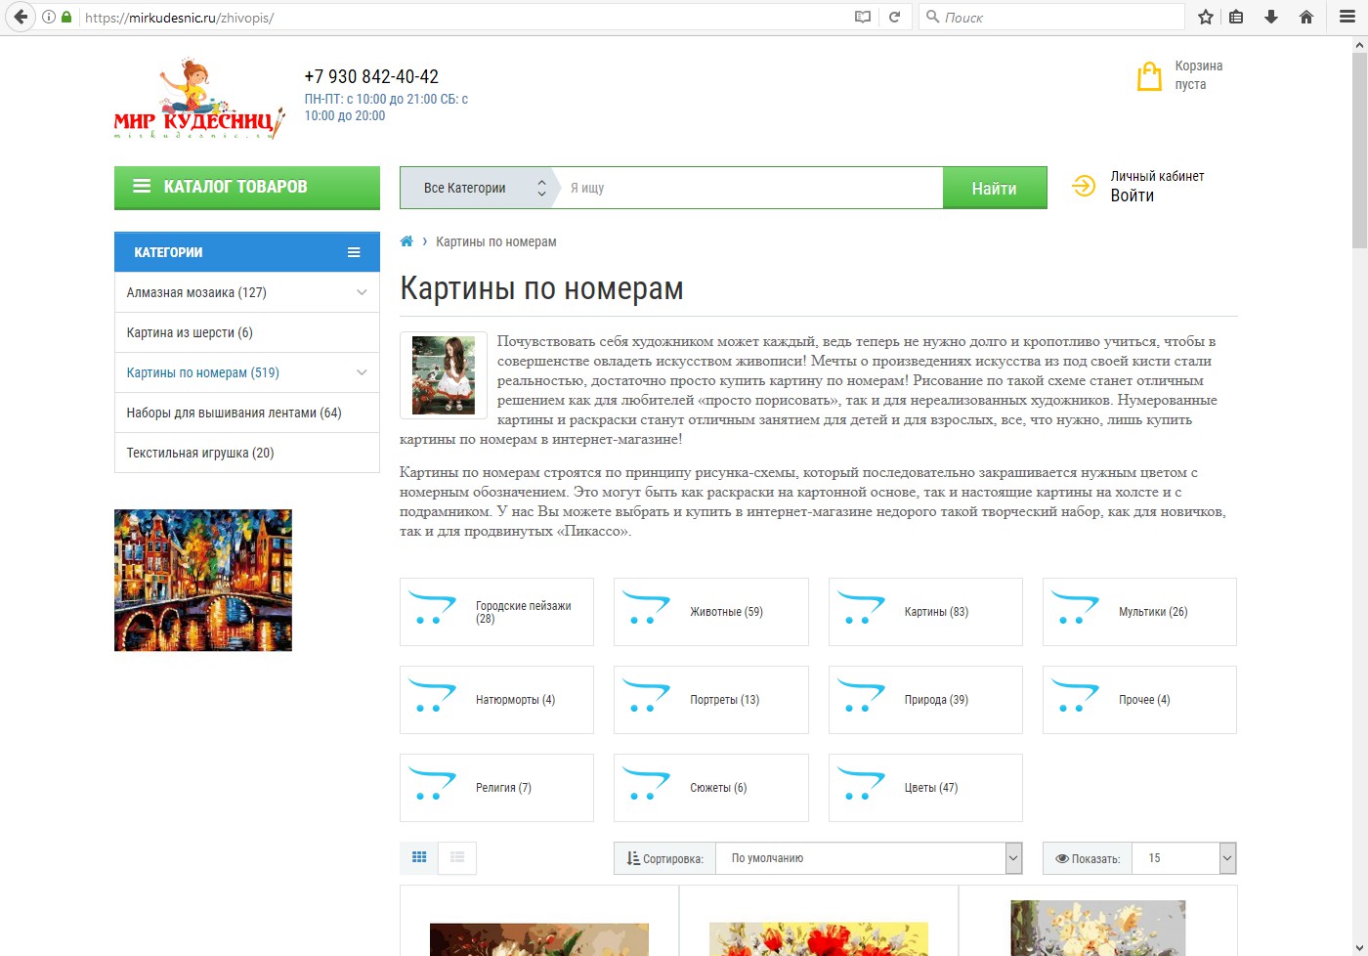
Task: Toggle the Категории panel menu icon
Action: 354,252
